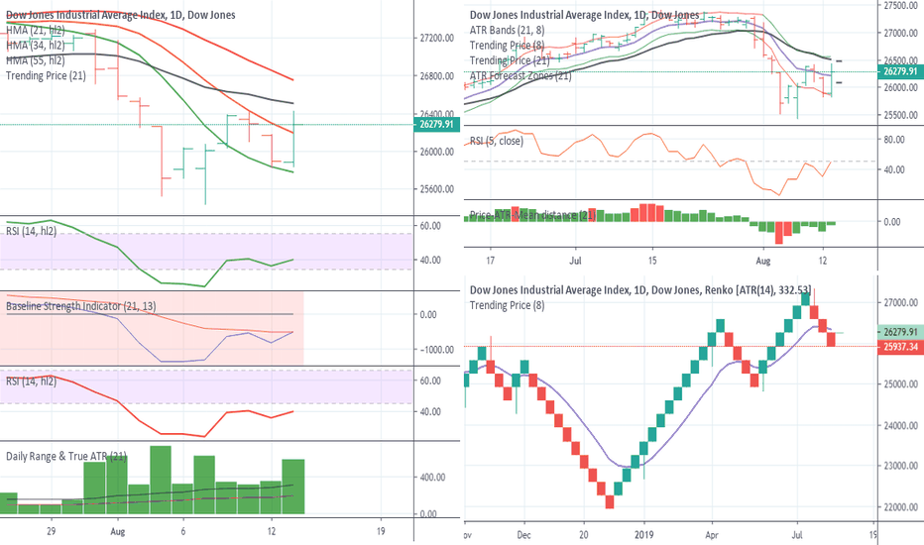This screenshot has width=924, height=545.
Task: Click the 25600.00 price axis label
Action: (436, 189)
